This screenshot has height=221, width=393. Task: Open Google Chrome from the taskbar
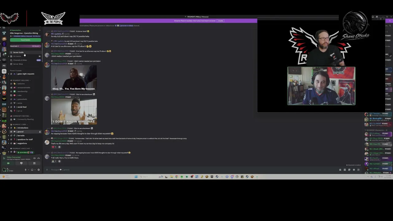(x=177, y=177)
